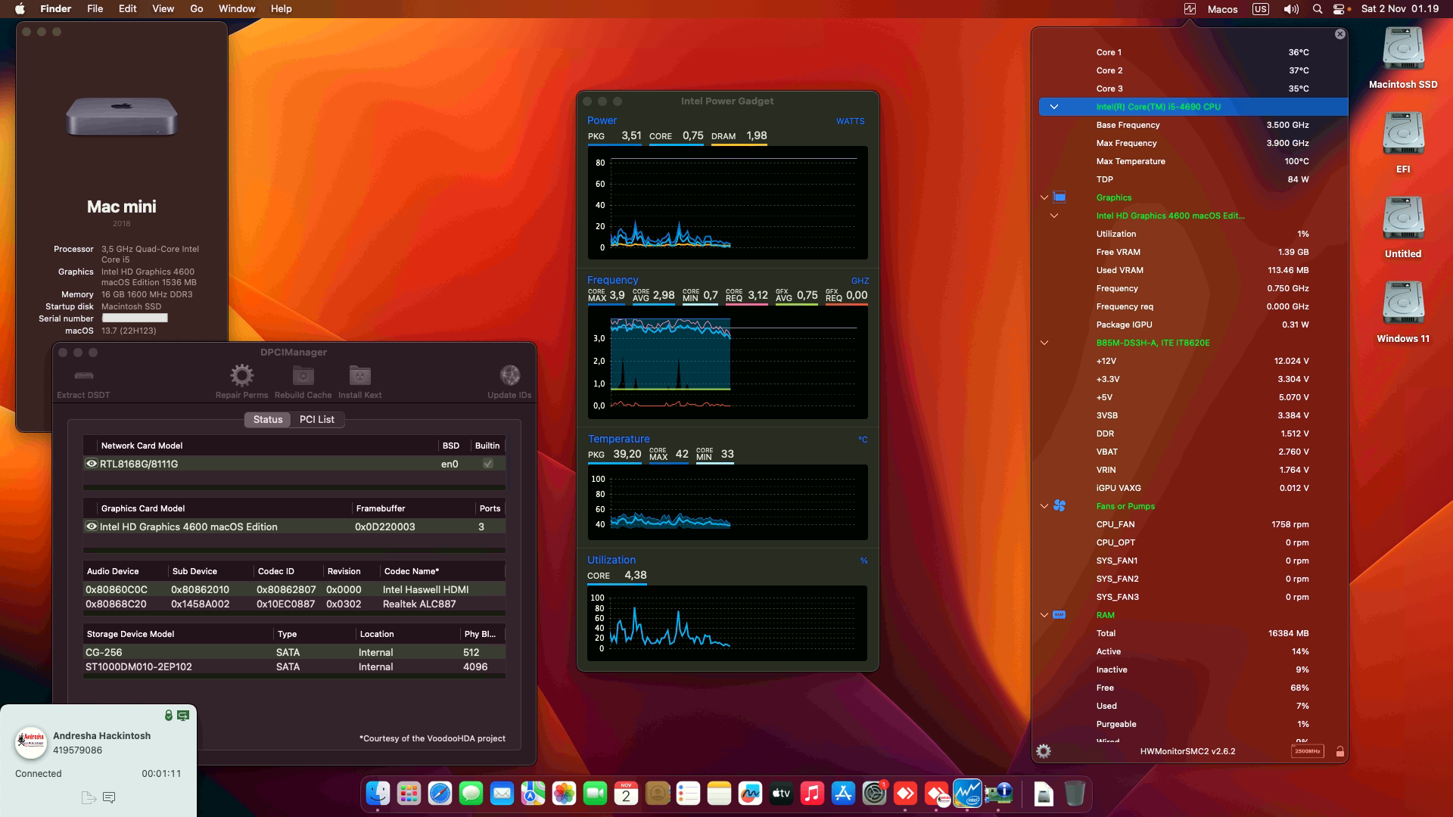
Task: Click Rebuild Cache icon in DPCIManager
Action: (x=303, y=375)
